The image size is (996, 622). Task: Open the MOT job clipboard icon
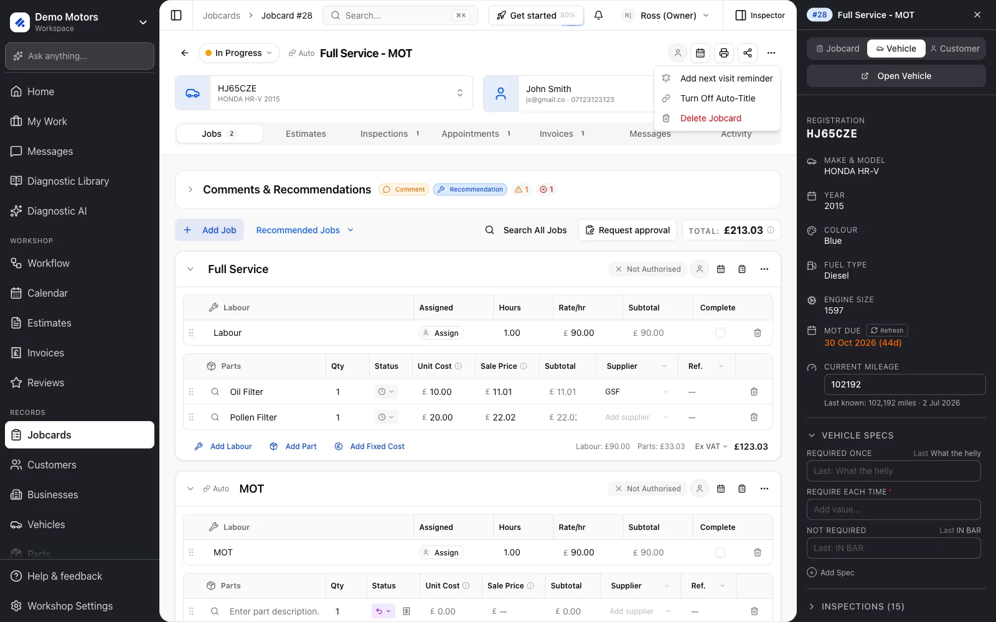(742, 489)
